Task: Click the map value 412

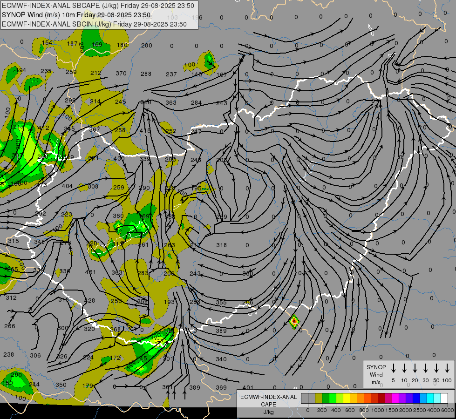Action: [x=44, y=128]
